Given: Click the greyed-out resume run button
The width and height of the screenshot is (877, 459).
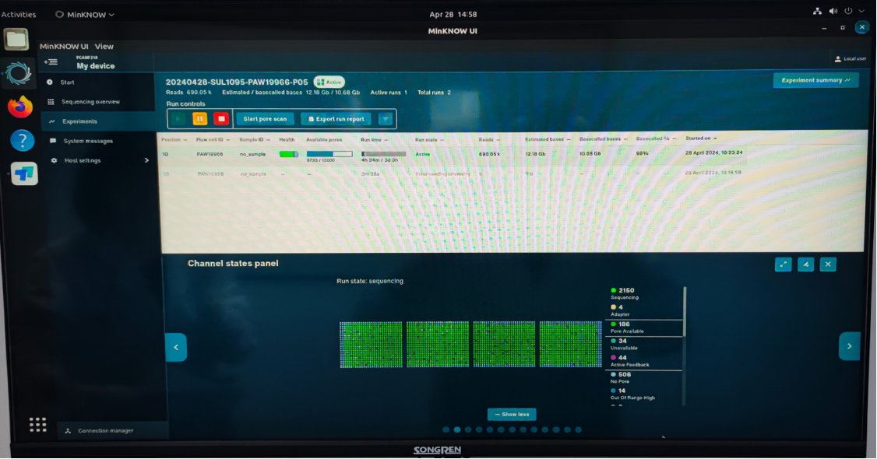Looking at the screenshot, I should tap(178, 118).
